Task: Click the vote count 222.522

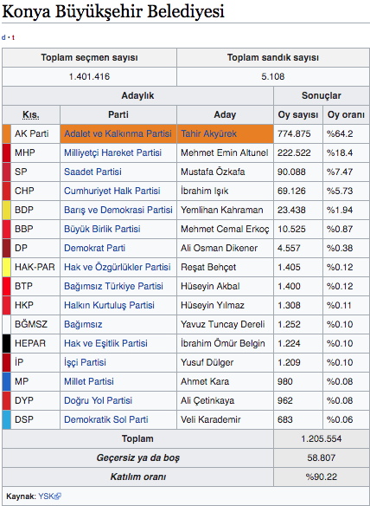Action: click(294, 152)
